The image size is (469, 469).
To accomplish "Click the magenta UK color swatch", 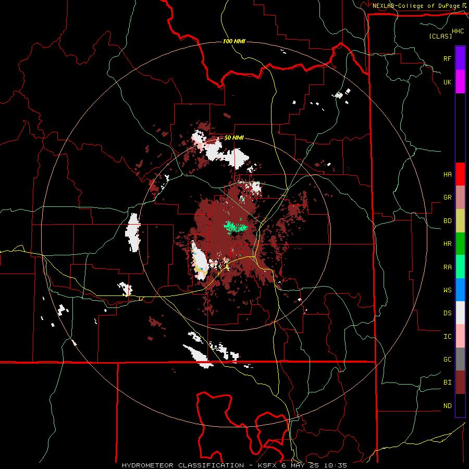I will coord(460,82).
